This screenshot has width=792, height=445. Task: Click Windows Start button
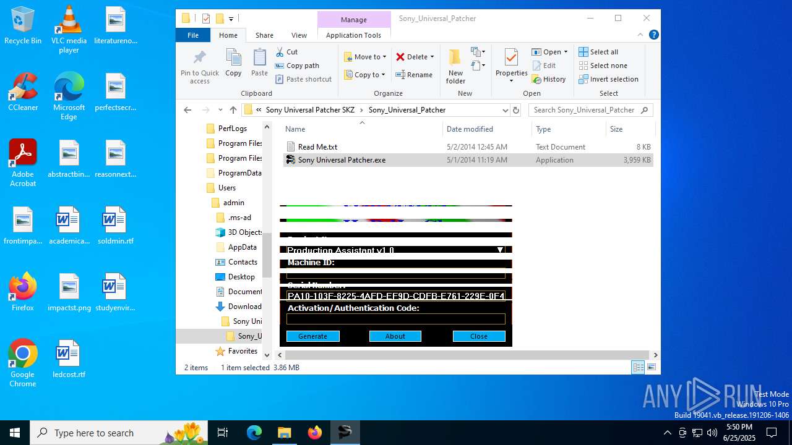15,433
